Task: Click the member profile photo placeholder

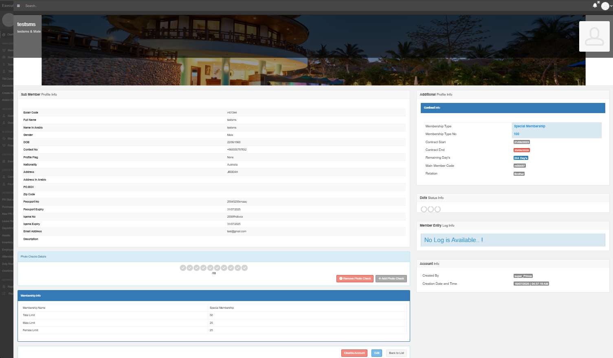Action: point(594,37)
